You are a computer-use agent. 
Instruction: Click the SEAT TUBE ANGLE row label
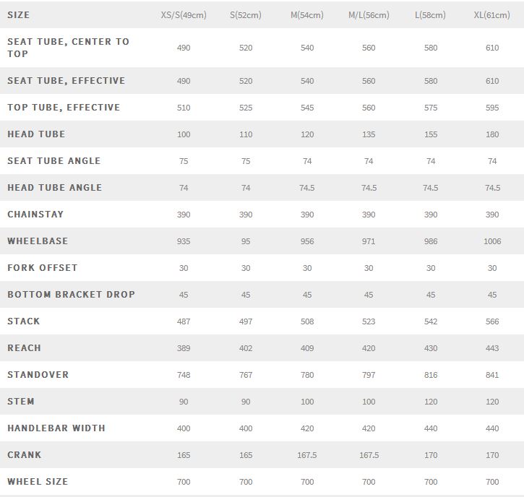(x=54, y=161)
